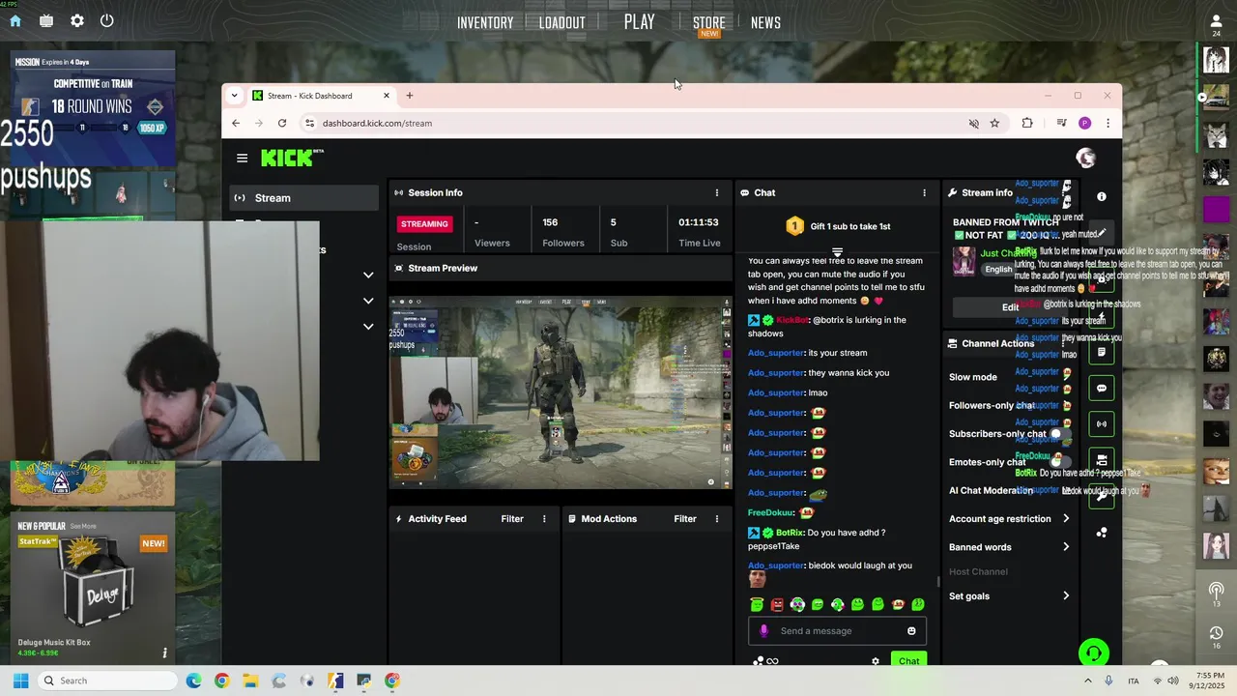Click the Windows taskbar Search box
Image resolution: width=1237 pixels, height=696 pixels.
coord(106,681)
